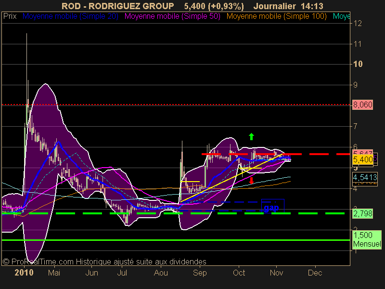
Task: Click the '11' price axis value
Action: click(x=358, y=44)
